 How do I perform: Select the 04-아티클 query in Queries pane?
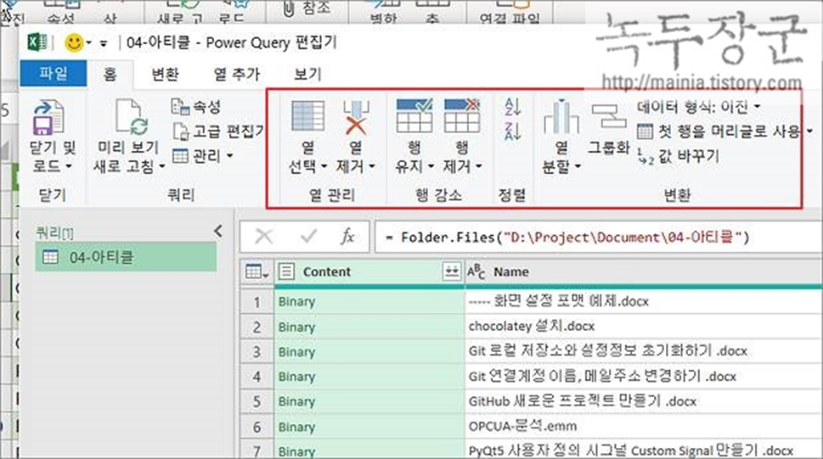(x=126, y=257)
